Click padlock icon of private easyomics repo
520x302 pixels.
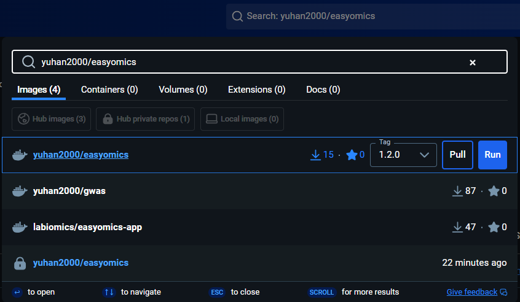click(x=20, y=263)
